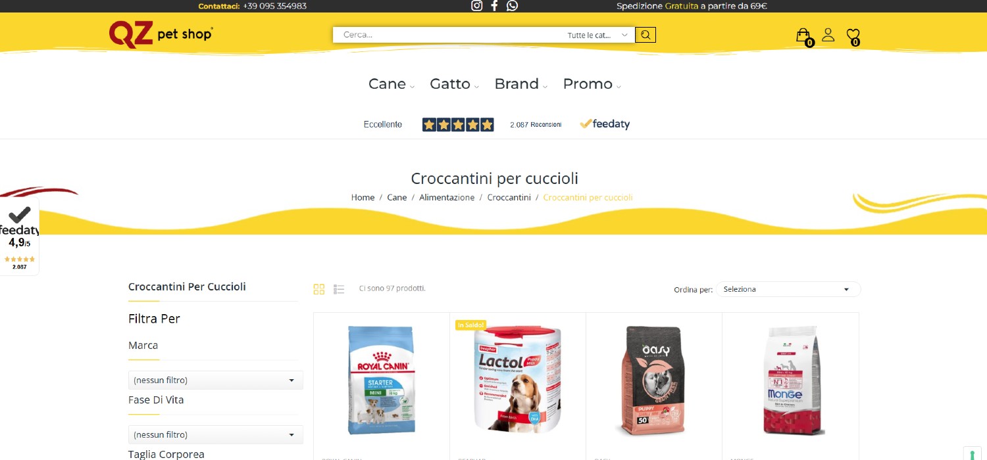Open the wishlist heart icon
The image size is (987, 460).
pos(853,36)
